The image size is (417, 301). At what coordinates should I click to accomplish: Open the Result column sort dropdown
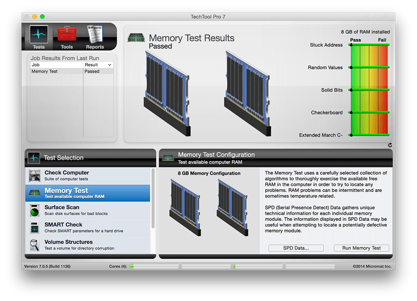point(109,65)
